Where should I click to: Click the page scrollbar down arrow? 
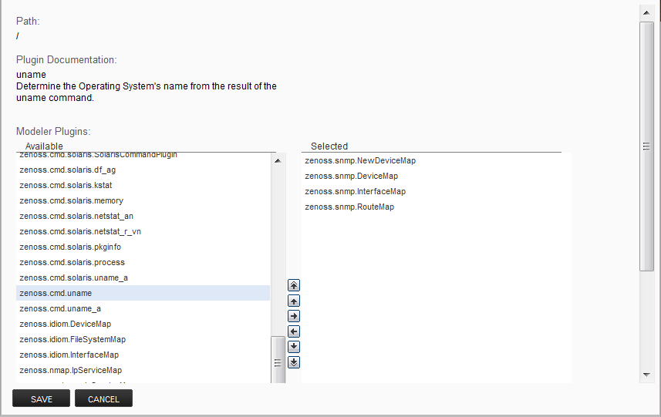tap(646, 375)
